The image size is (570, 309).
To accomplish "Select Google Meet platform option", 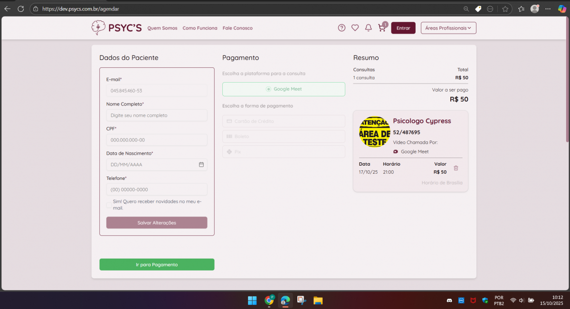I will tap(284, 89).
